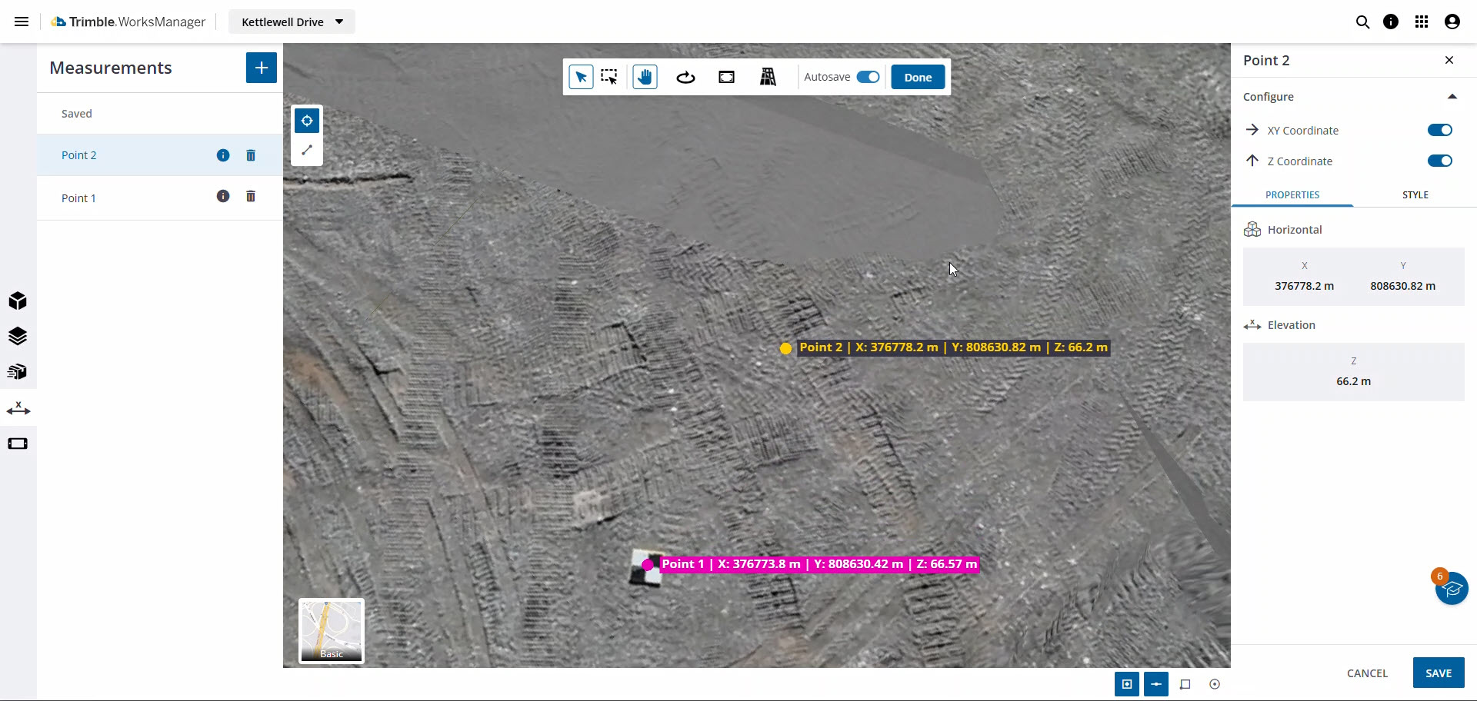Open Kettlewell Drive project dropdown
Viewport: 1477px width, 701px height.
tap(292, 22)
